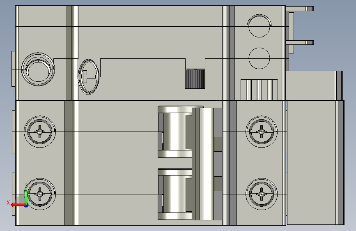Click the green Y axis arrow of triad

[26, 197]
